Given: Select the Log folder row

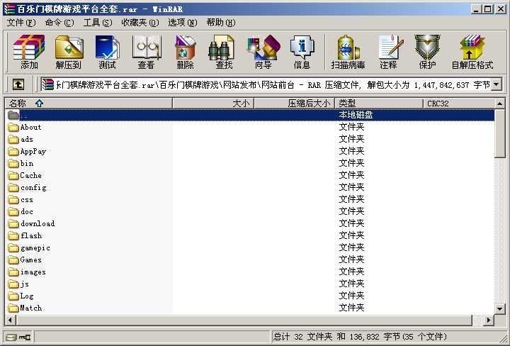Looking at the screenshot, I should click(250, 296).
